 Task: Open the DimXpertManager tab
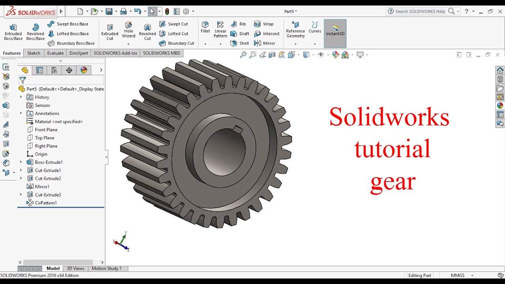[69, 70]
